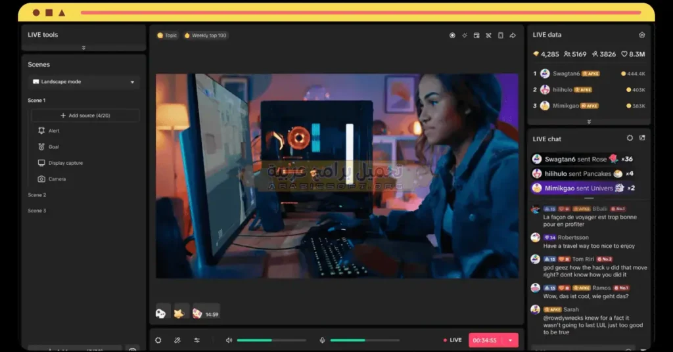673x352 pixels.
Task: Click the 383K coins value for Mimikgao
Action: [636, 106]
